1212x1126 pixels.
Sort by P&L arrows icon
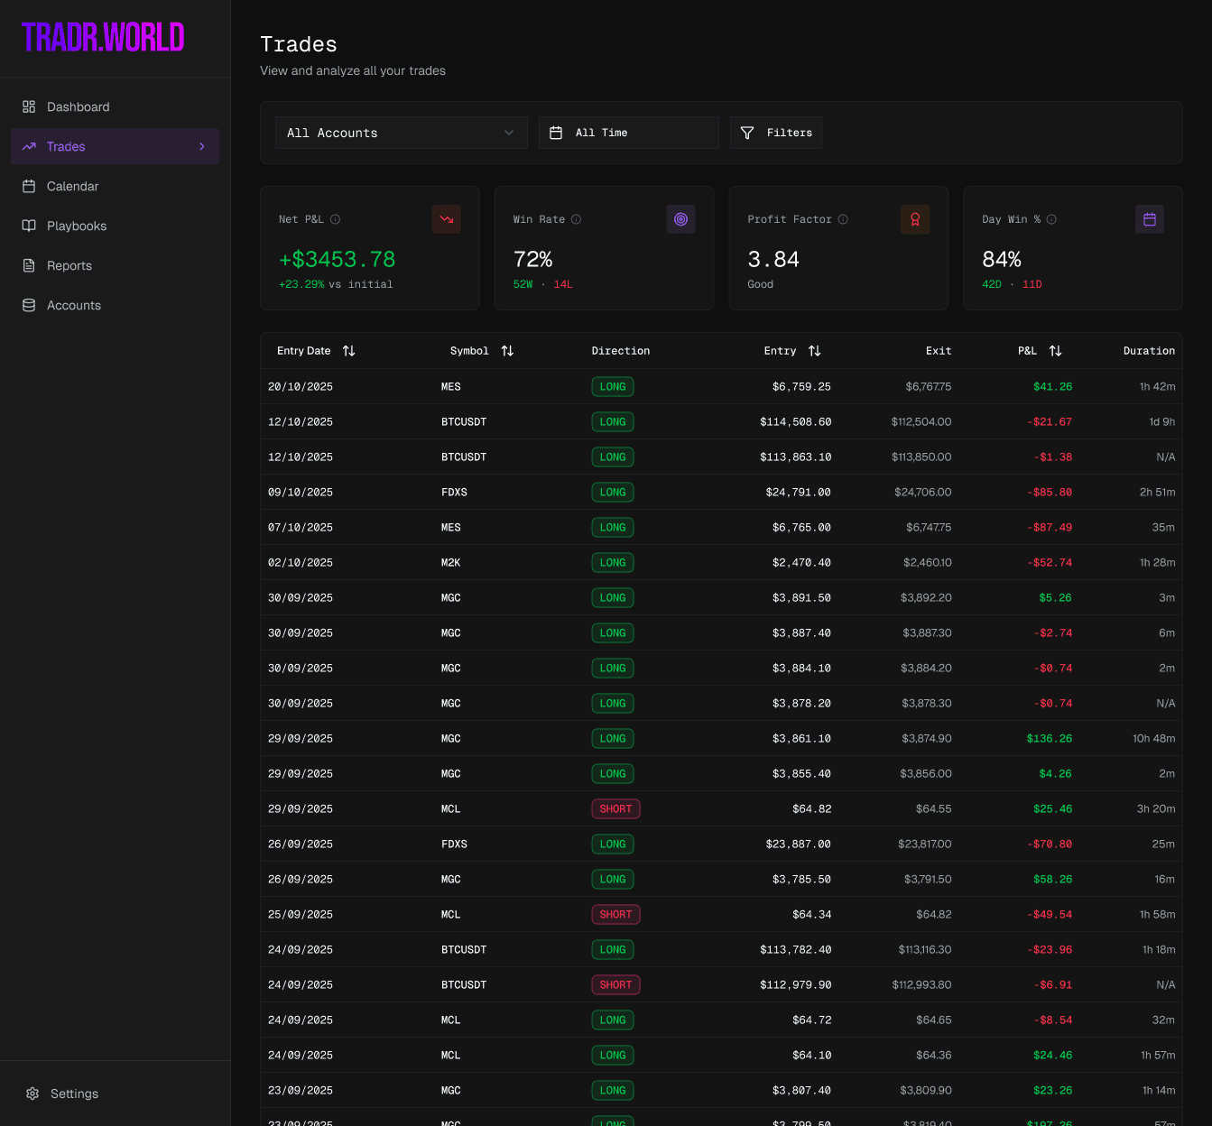[x=1056, y=351]
